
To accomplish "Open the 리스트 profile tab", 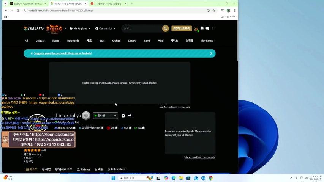I will click(32, 169).
